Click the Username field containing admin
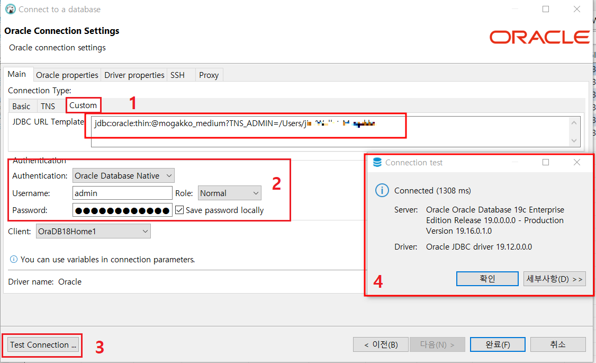 [122, 193]
